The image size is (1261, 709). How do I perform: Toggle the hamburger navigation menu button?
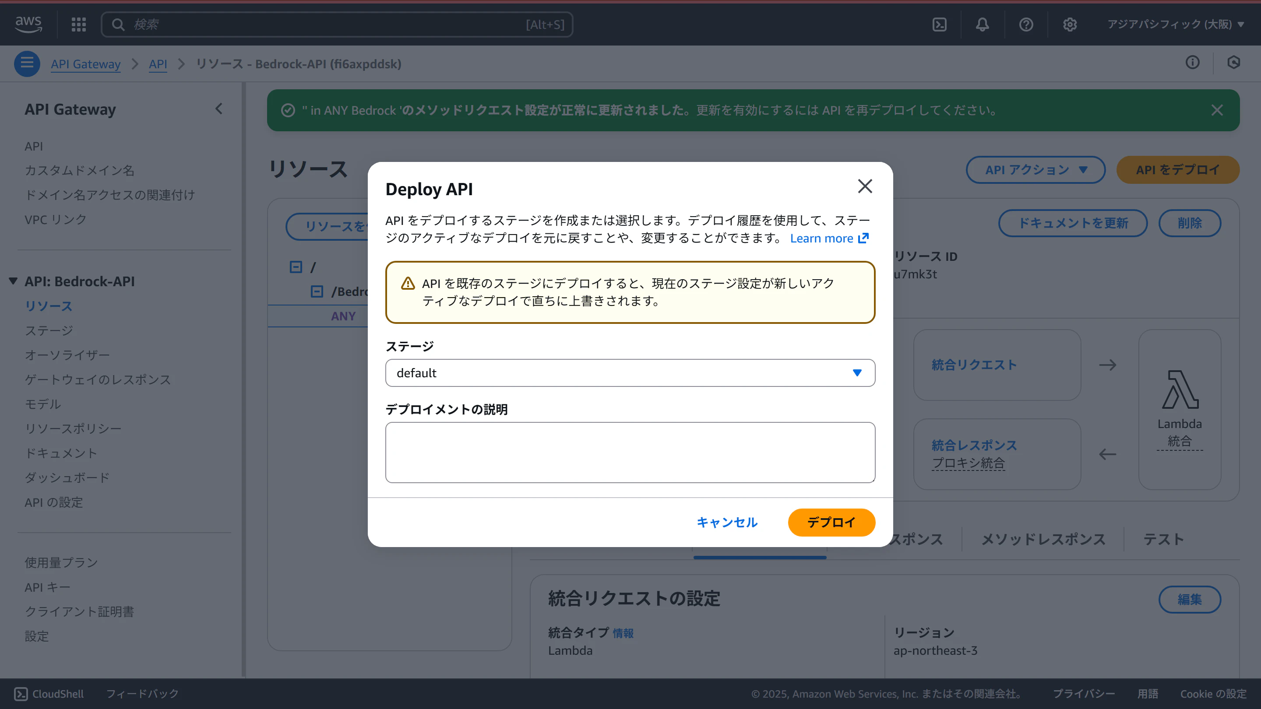[27, 63]
